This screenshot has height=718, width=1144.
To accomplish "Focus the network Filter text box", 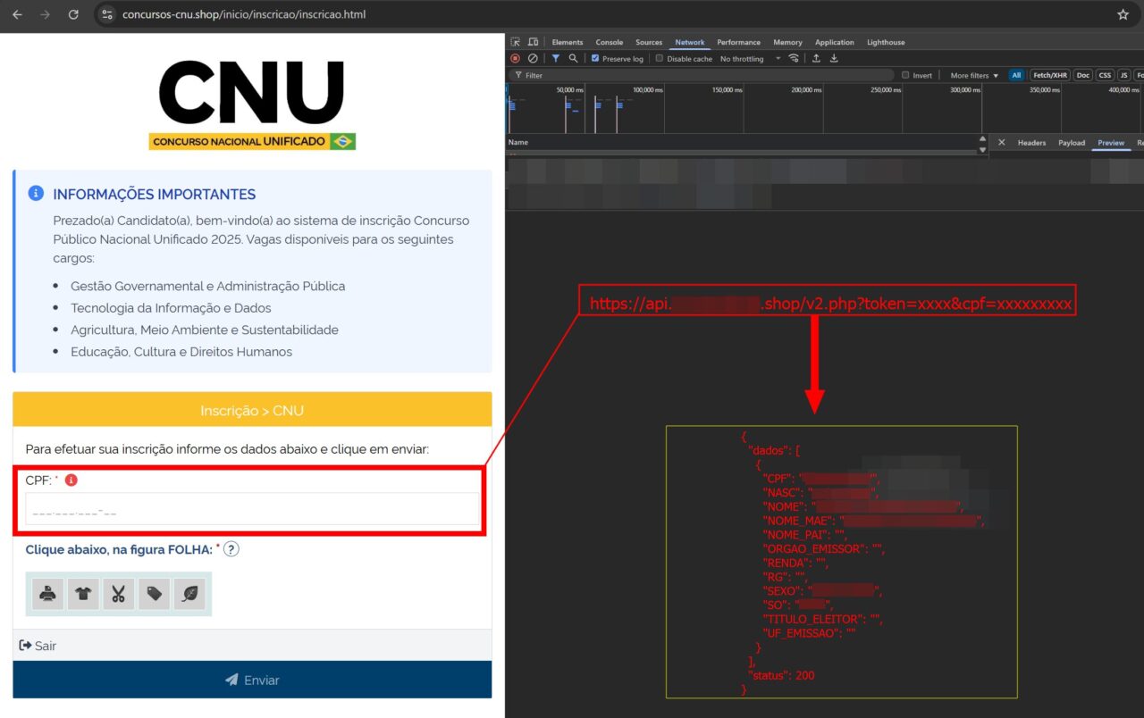I will click(x=702, y=75).
